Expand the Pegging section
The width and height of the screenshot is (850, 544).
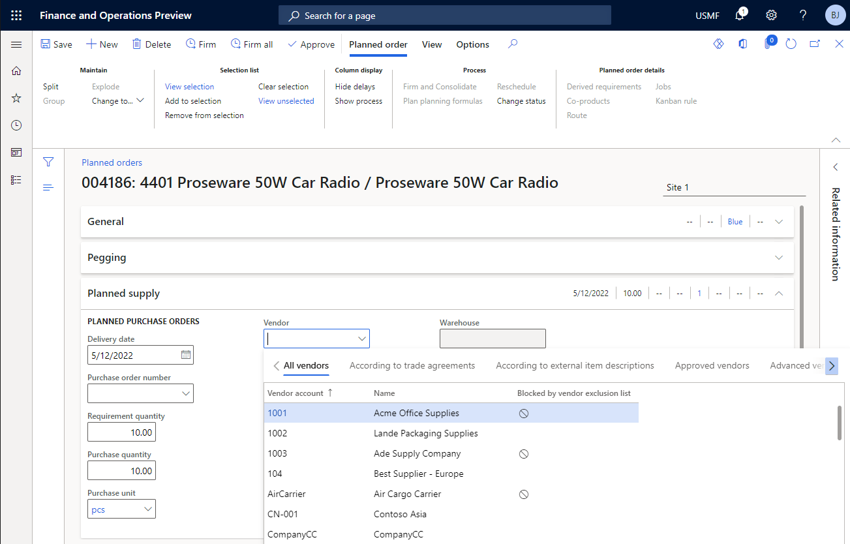(x=779, y=257)
